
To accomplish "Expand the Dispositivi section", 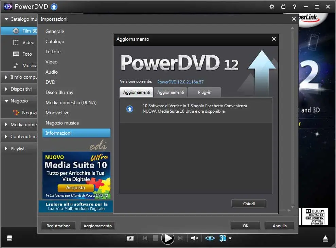I will tap(6, 89).
